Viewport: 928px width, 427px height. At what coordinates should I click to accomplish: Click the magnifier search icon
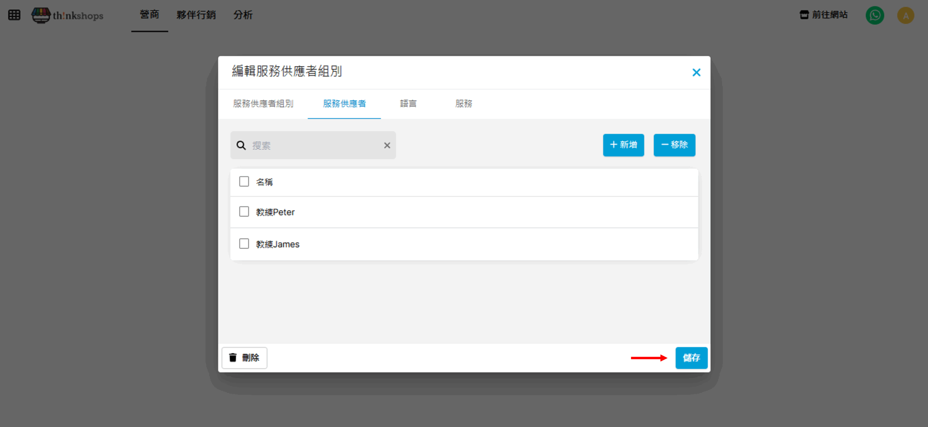tap(241, 145)
